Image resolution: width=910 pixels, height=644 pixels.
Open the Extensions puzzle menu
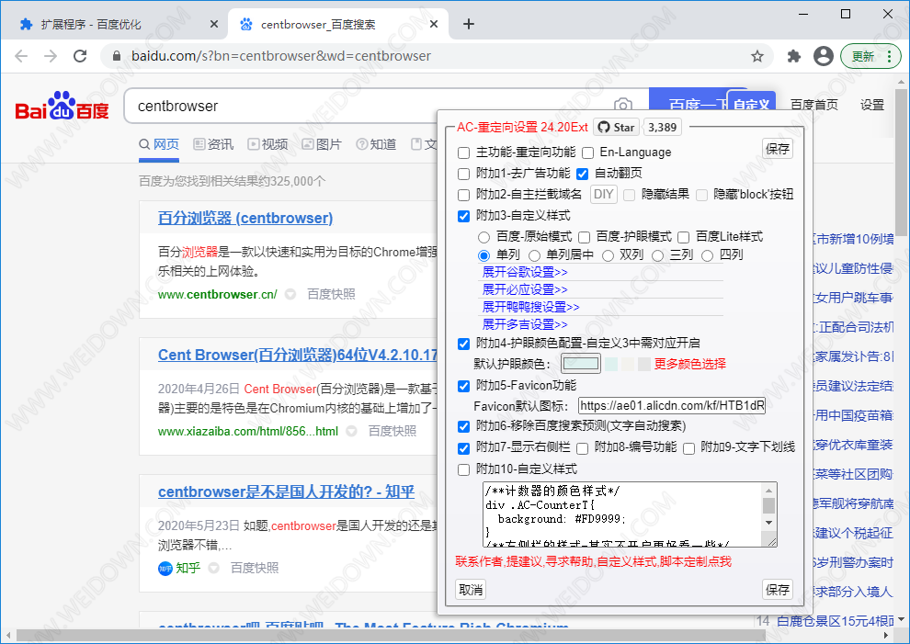(x=793, y=56)
